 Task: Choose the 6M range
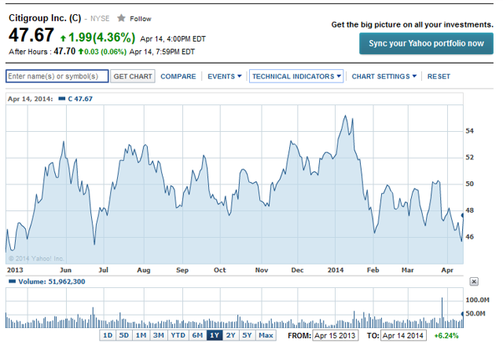tap(197, 335)
